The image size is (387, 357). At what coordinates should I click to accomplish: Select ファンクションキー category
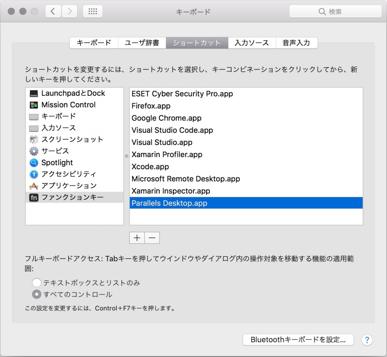tap(74, 197)
